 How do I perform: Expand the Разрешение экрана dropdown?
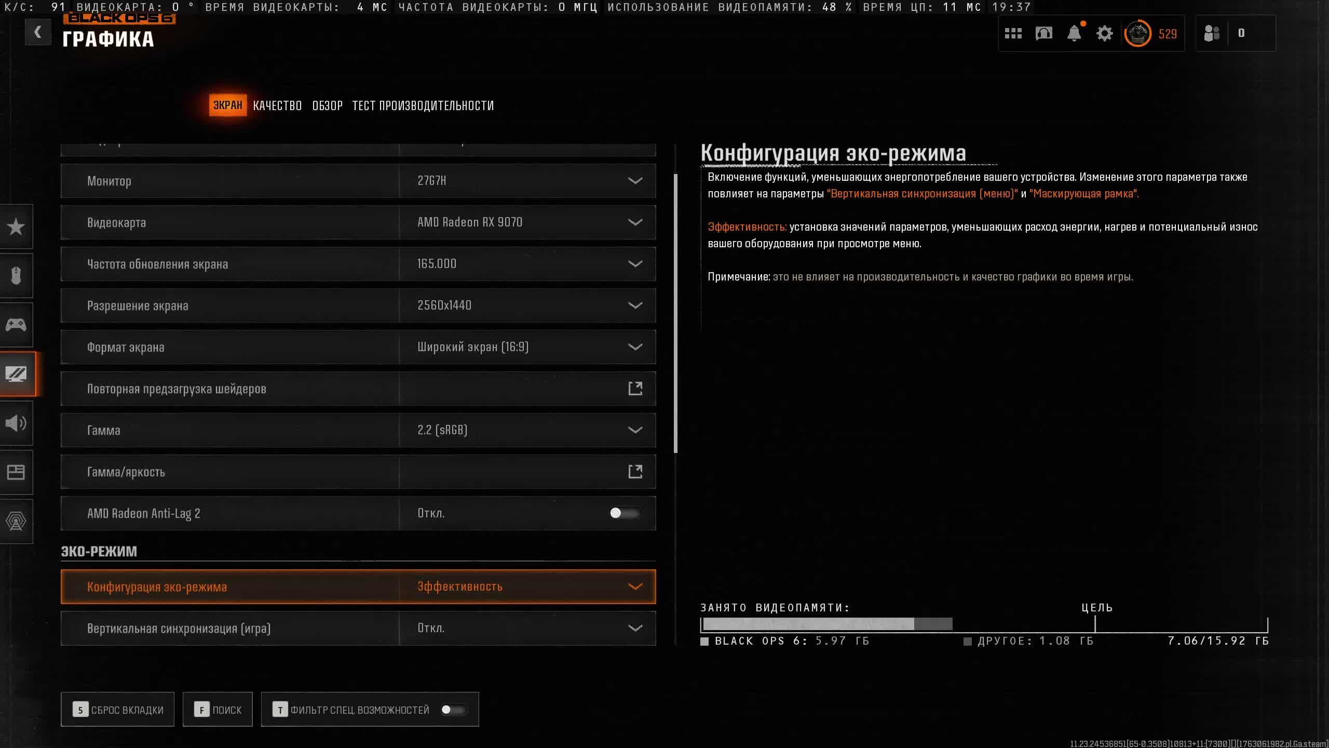point(635,305)
